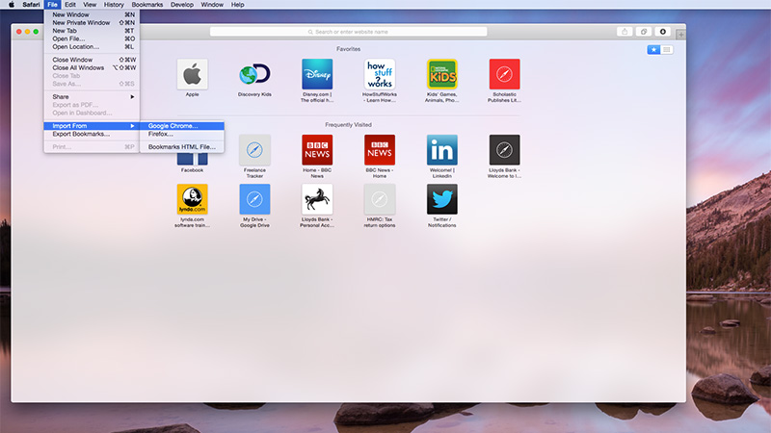Open HMRC Tax return options icon
The image size is (771, 433).
coord(380,199)
